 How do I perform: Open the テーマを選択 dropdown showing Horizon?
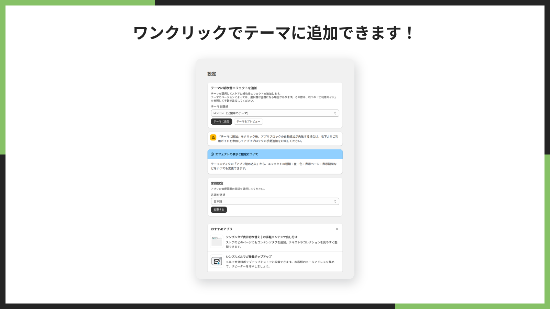[x=275, y=113]
